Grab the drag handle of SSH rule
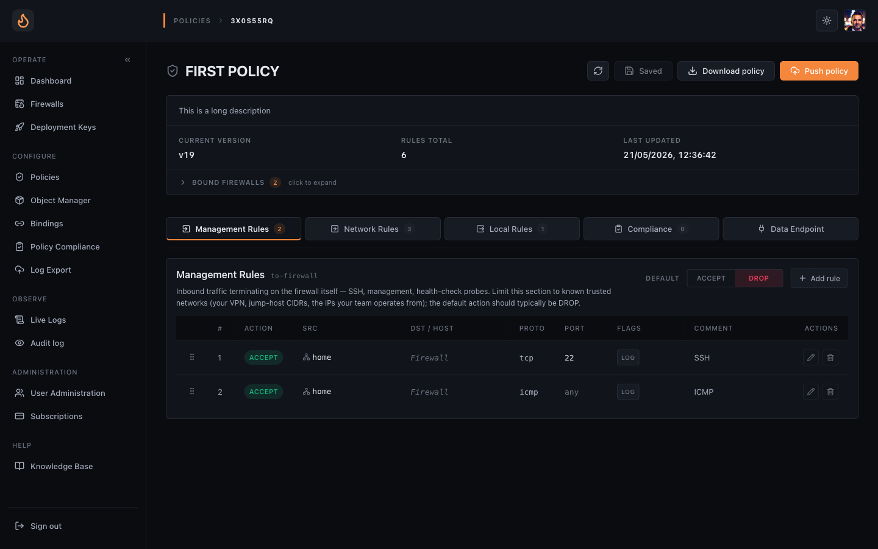The height and width of the screenshot is (549, 878). coord(192,357)
